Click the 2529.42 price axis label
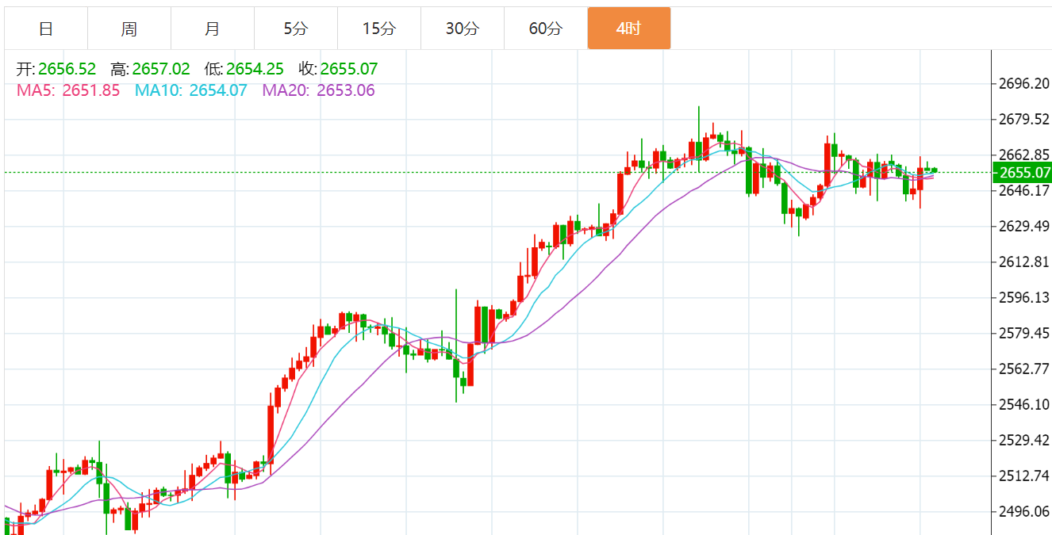The width and height of the screenshot is (1052, 535). pyautogui.click(x=1024, y=440)
